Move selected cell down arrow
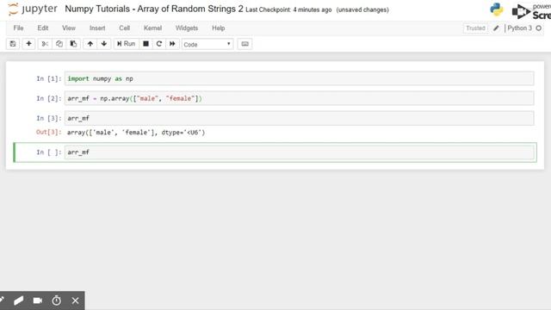 104,44
